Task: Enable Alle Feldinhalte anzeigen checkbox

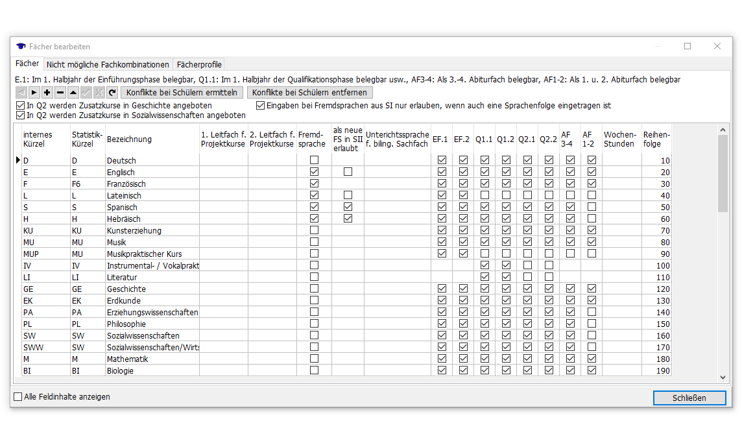Action: 18,397
